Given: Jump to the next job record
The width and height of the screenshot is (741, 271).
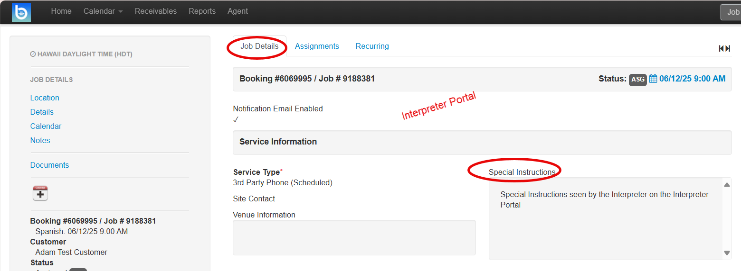Looking at the screenshot, I should click(728, 48).
